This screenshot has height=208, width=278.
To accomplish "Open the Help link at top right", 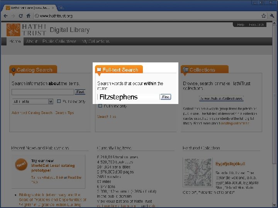I will point(241,25).
